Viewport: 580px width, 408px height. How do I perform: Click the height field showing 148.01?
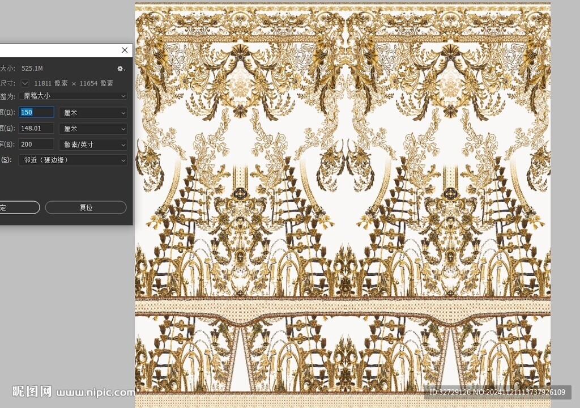click(x=37, y=129)
